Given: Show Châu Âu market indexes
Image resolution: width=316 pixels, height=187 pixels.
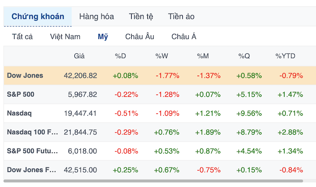Looking at the screenshot, I should point(140,37).
